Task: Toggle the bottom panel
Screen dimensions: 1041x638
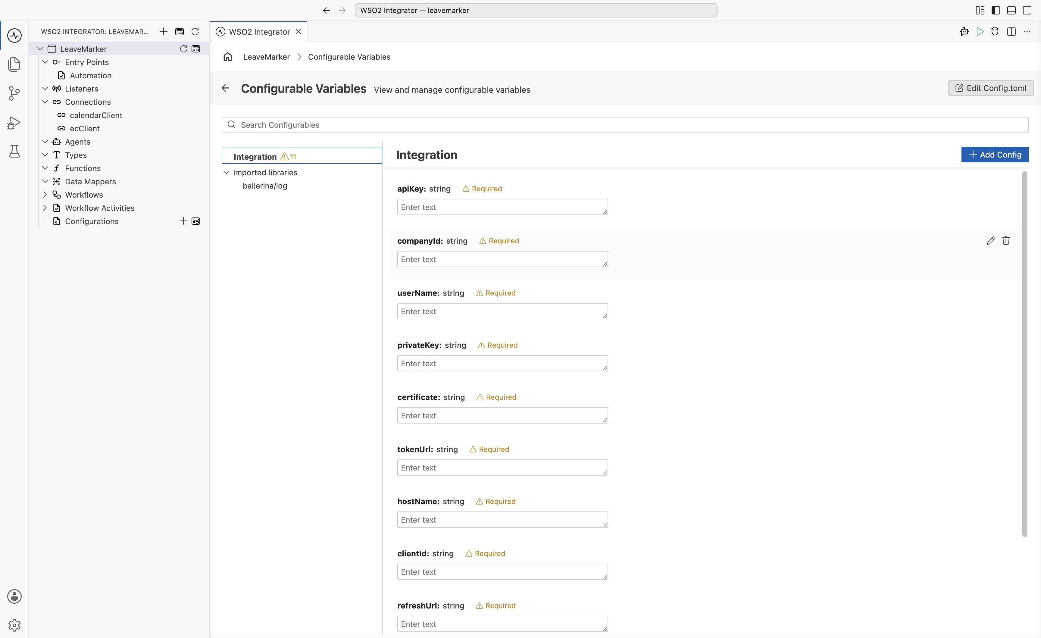Action: pyautogui.click(x=1011, y=10)
